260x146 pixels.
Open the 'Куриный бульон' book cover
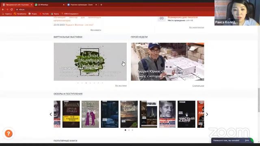[x=129, y=114]
